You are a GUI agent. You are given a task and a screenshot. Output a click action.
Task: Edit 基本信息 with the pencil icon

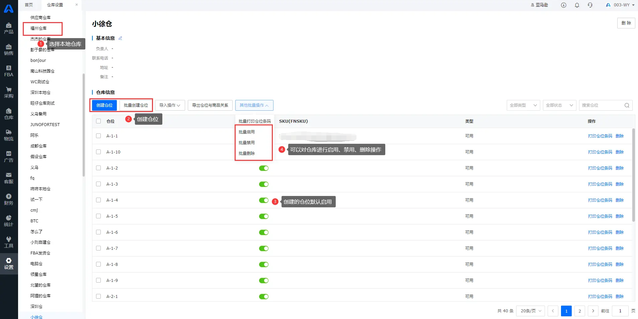pyautogui.click(x=121, y=38)
